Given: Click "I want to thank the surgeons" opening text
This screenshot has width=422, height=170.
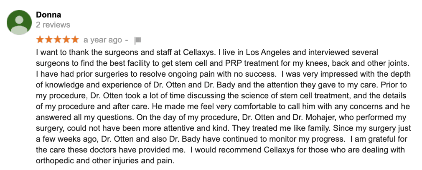Looking at the screenshot, I should click(84, 53).
